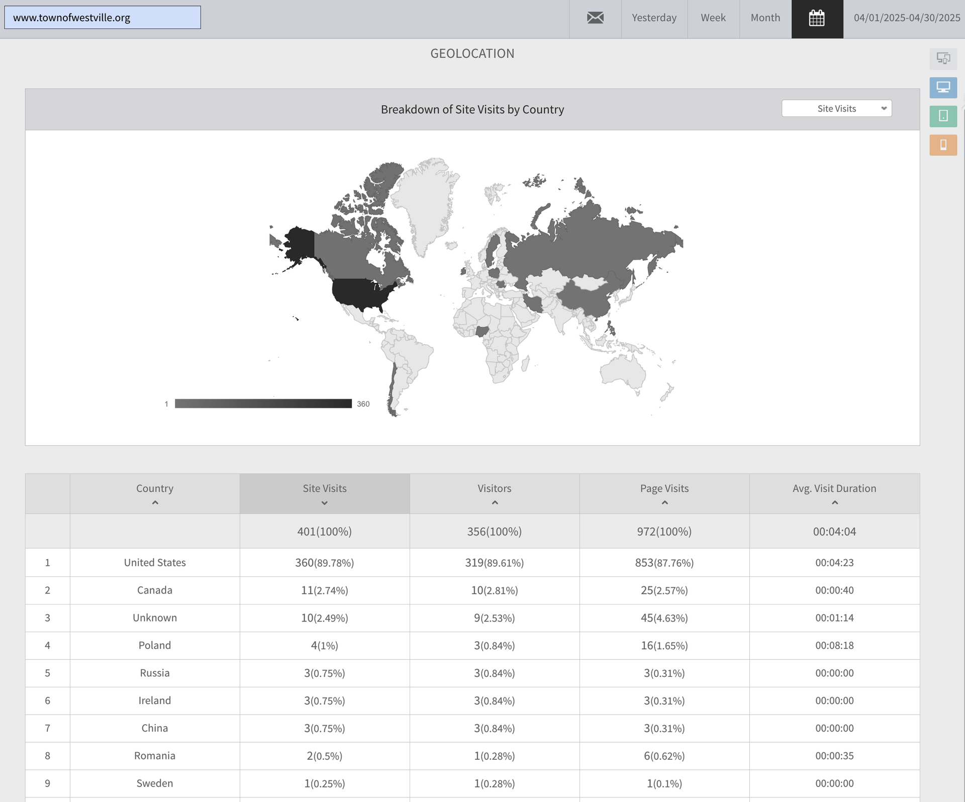This screenshot has width=965, height=802.
Task: Toggle Page Visits column sort order
Action: click(664, 503)
